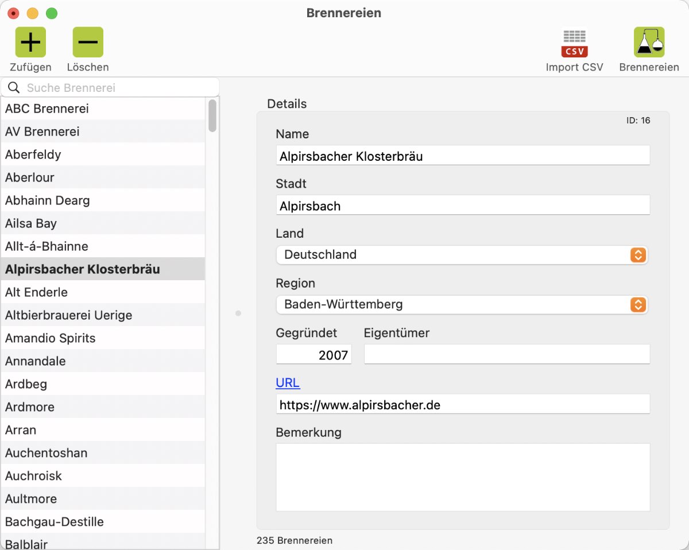Click the Löschen minus icon

(x=88, y=42)
